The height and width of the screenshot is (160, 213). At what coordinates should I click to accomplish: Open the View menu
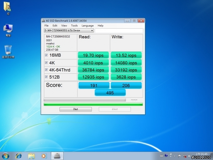(x=64, y=26)
